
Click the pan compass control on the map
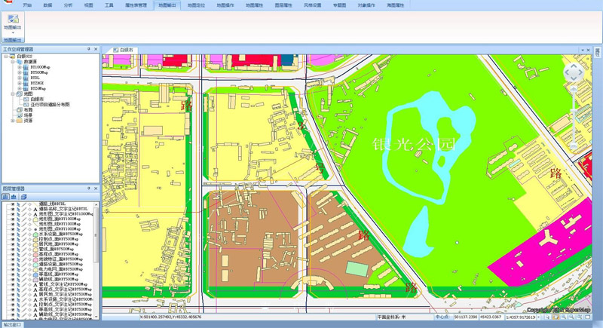[573, 72]
